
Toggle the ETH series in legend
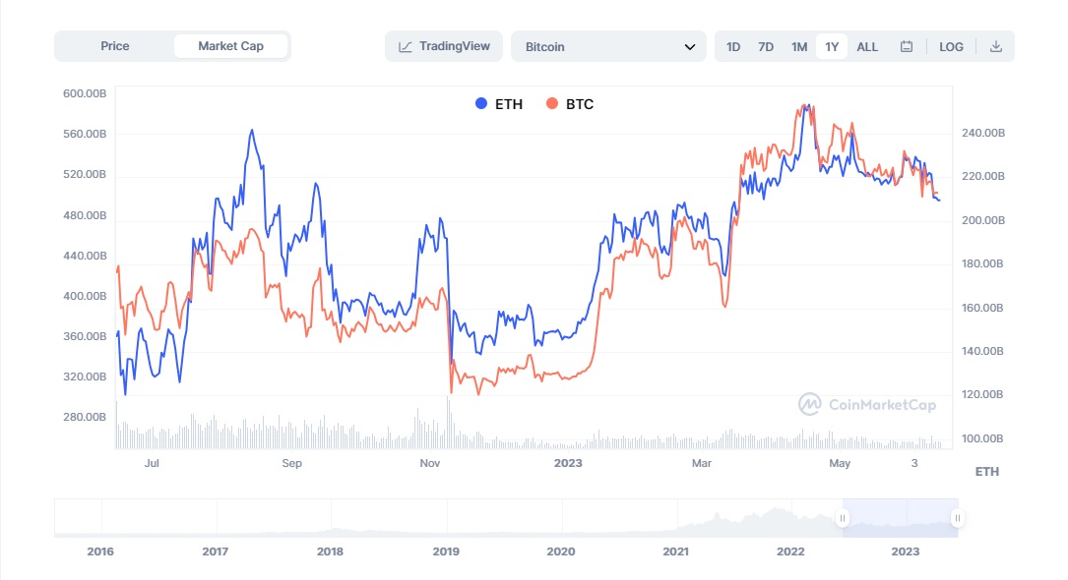pos(498,104)
